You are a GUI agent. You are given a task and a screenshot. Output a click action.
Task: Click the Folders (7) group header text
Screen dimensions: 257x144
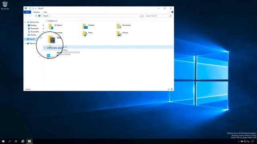52,21
